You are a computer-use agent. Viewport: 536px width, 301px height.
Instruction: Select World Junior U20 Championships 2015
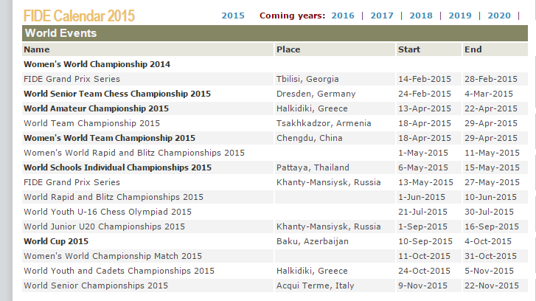[104, 226]
